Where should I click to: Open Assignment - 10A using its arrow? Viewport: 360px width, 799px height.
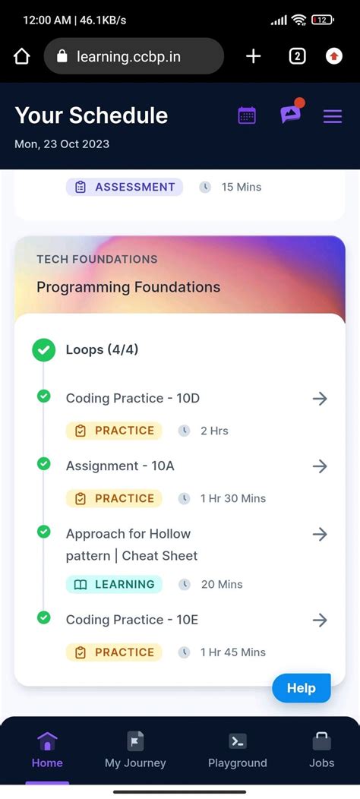point(320,466)
